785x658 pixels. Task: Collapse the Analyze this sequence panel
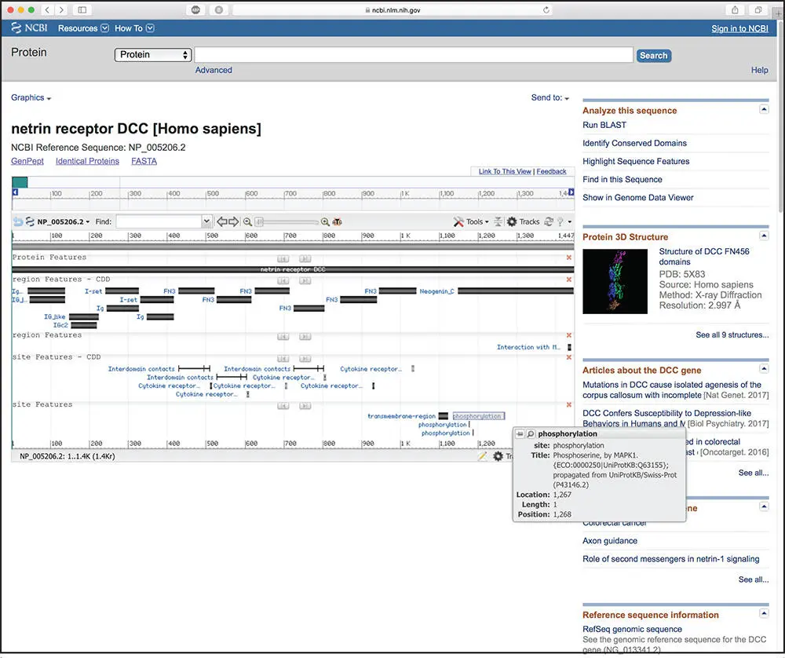pos(764,109)
